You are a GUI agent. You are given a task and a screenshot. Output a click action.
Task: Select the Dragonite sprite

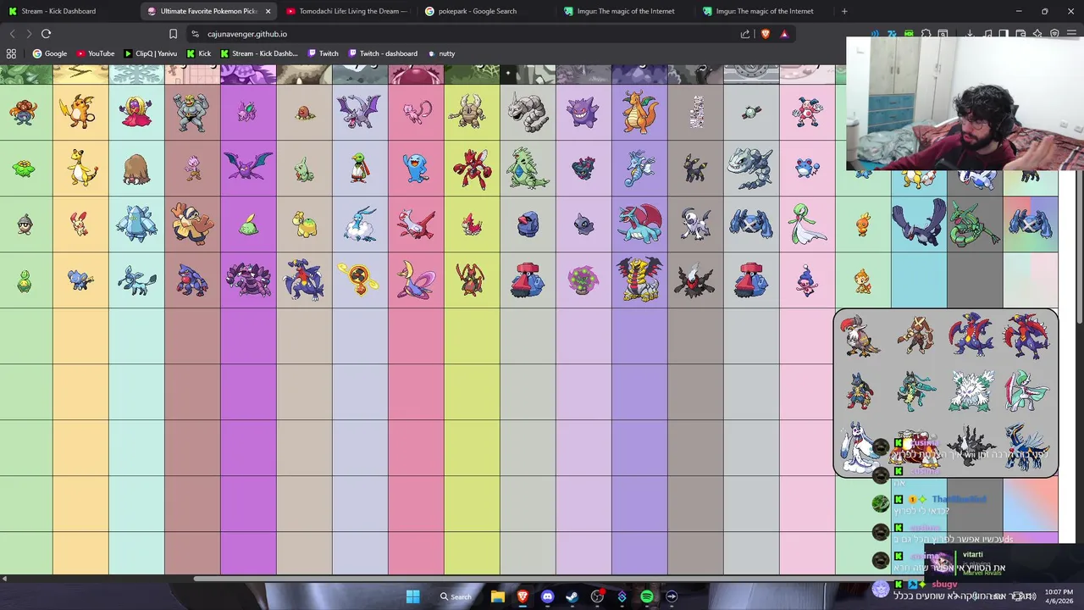[639, 111]
